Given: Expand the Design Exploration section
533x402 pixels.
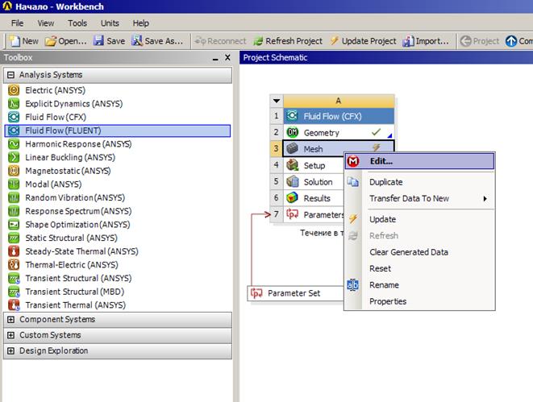Looking at the screenshot, I should (10, 351).
